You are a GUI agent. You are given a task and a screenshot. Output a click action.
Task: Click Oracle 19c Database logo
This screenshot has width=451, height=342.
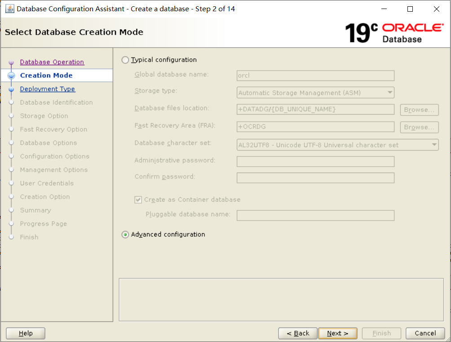pos(394,33)
